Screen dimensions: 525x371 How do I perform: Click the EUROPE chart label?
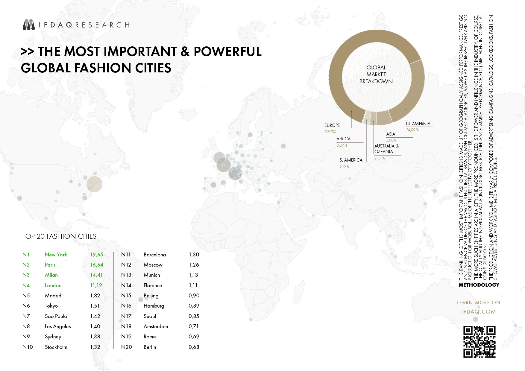click(332, 125)
